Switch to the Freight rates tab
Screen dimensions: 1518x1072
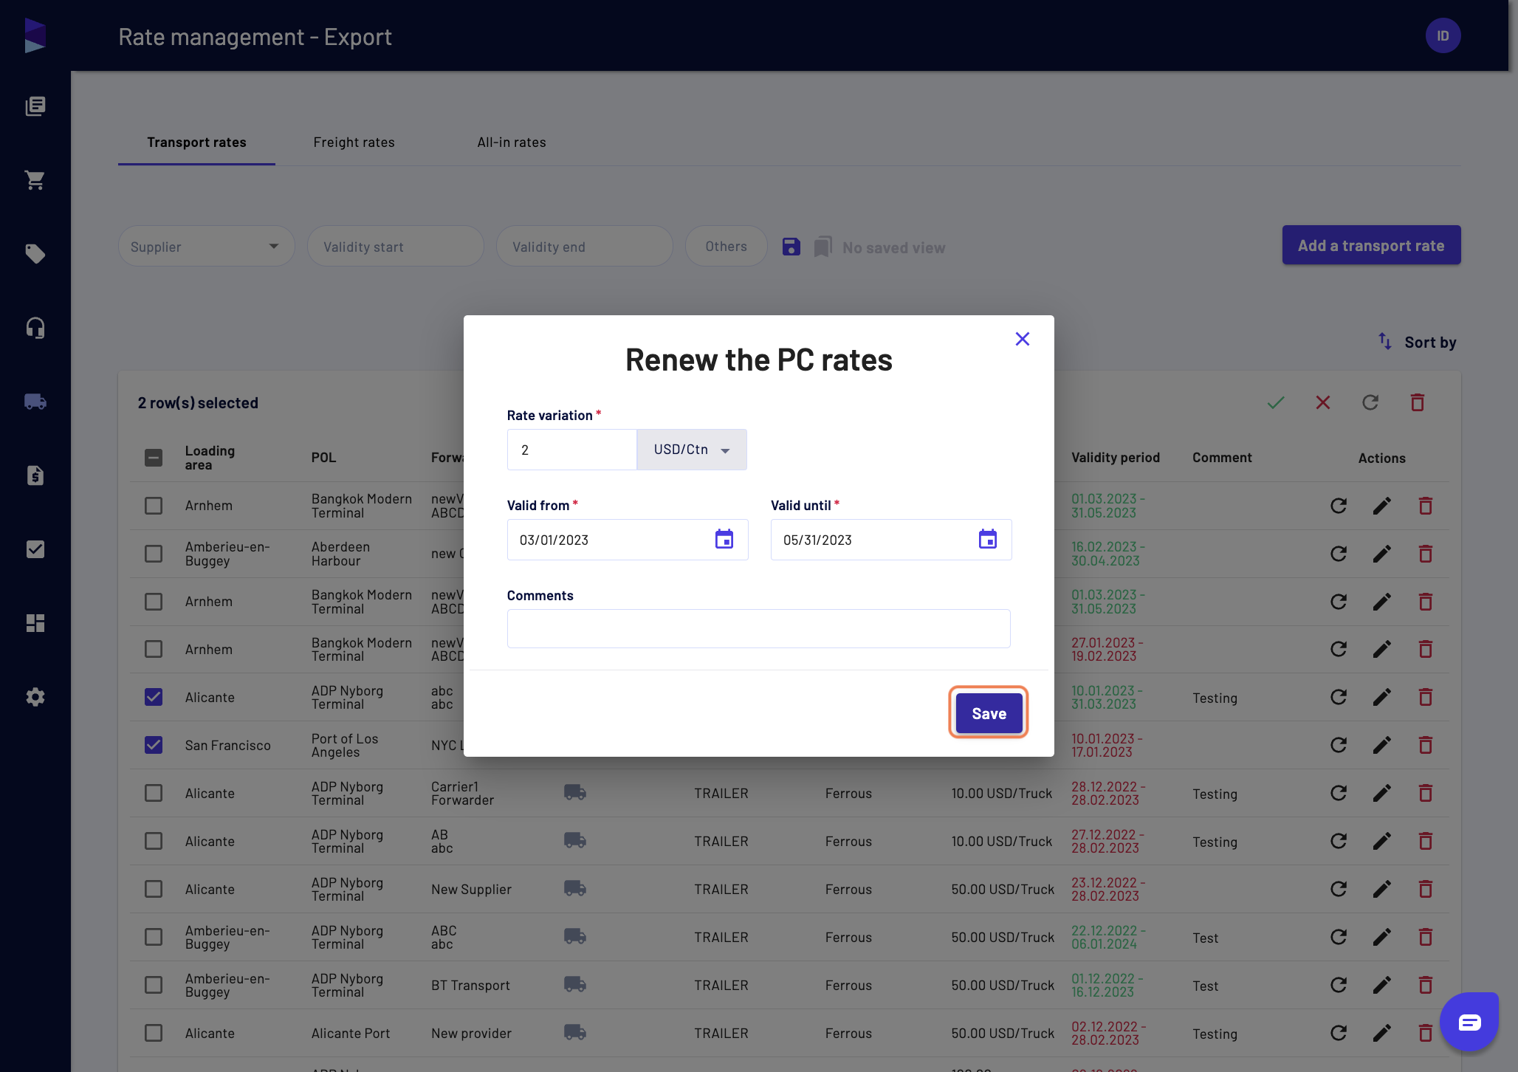click(x=354, y=142)
